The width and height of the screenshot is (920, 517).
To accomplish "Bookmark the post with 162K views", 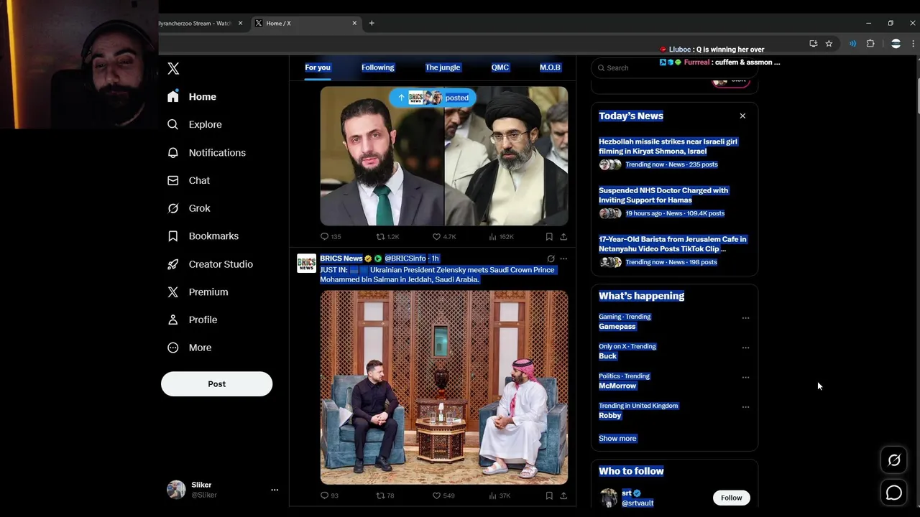I will coord(549,236).
